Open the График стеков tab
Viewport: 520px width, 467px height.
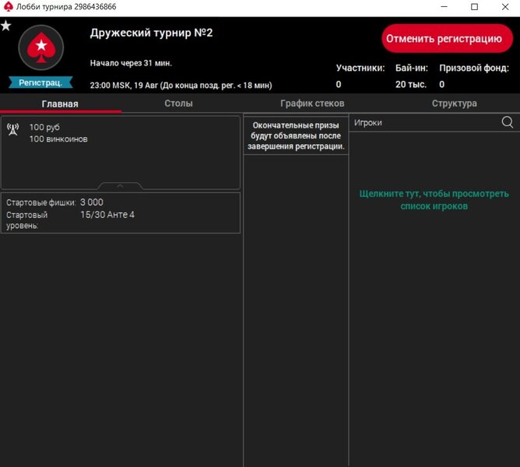(311, 104)
